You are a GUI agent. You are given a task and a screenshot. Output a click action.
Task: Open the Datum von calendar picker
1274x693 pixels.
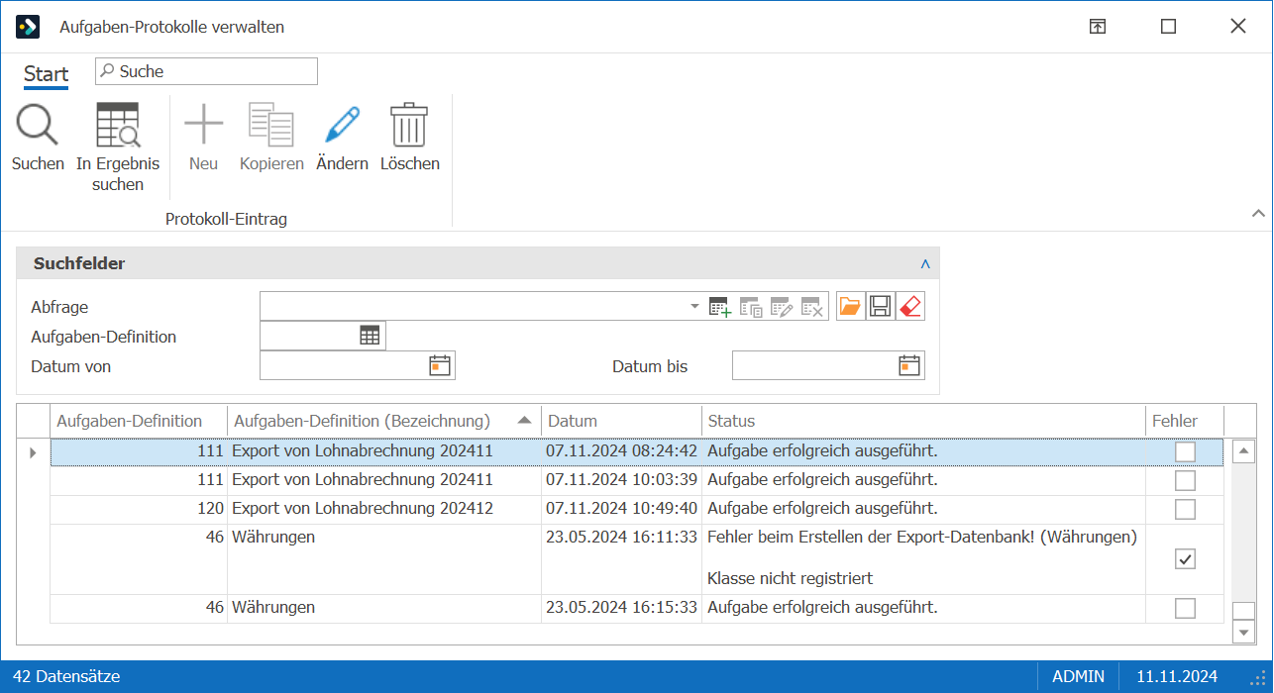440,366
